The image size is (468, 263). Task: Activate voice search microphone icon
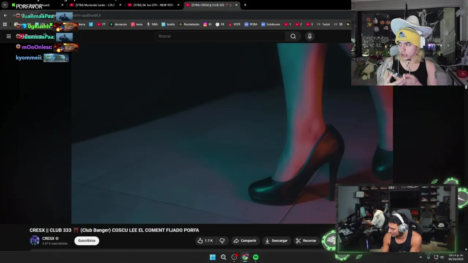(310, 36)
